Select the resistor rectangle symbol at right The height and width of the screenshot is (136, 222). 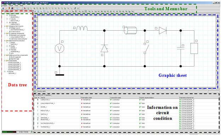[194, 48]
